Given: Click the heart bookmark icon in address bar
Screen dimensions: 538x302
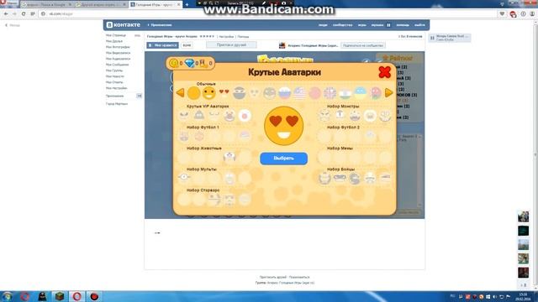Looking at the screenshot, I should [x=503, y=14].
